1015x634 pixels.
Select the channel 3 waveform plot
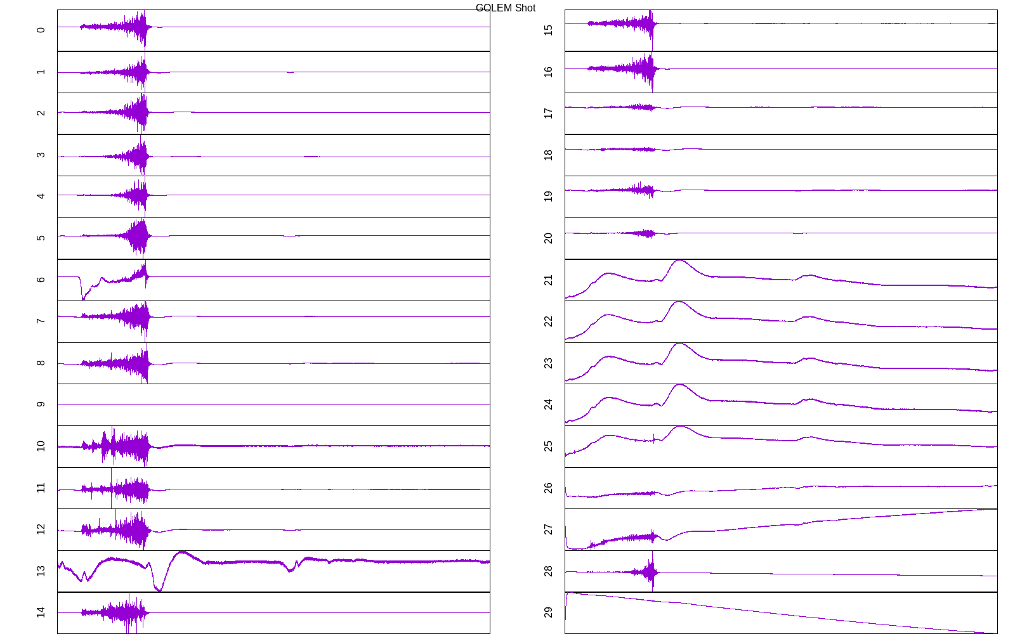tap(273, 155)
